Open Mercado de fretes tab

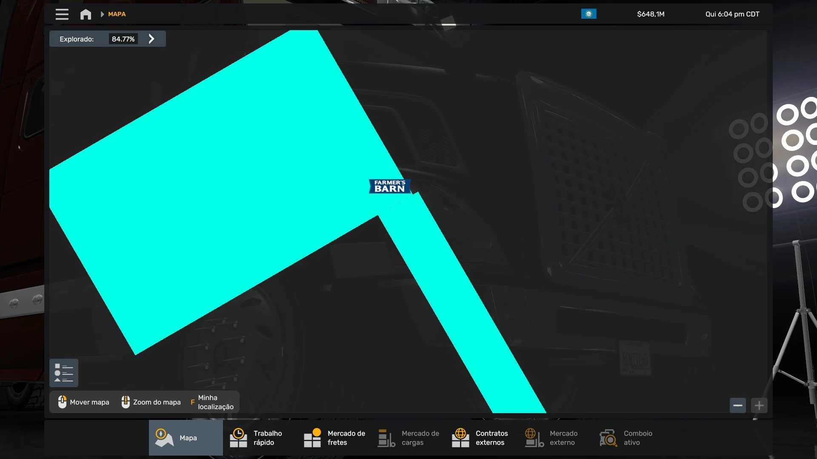334,438
